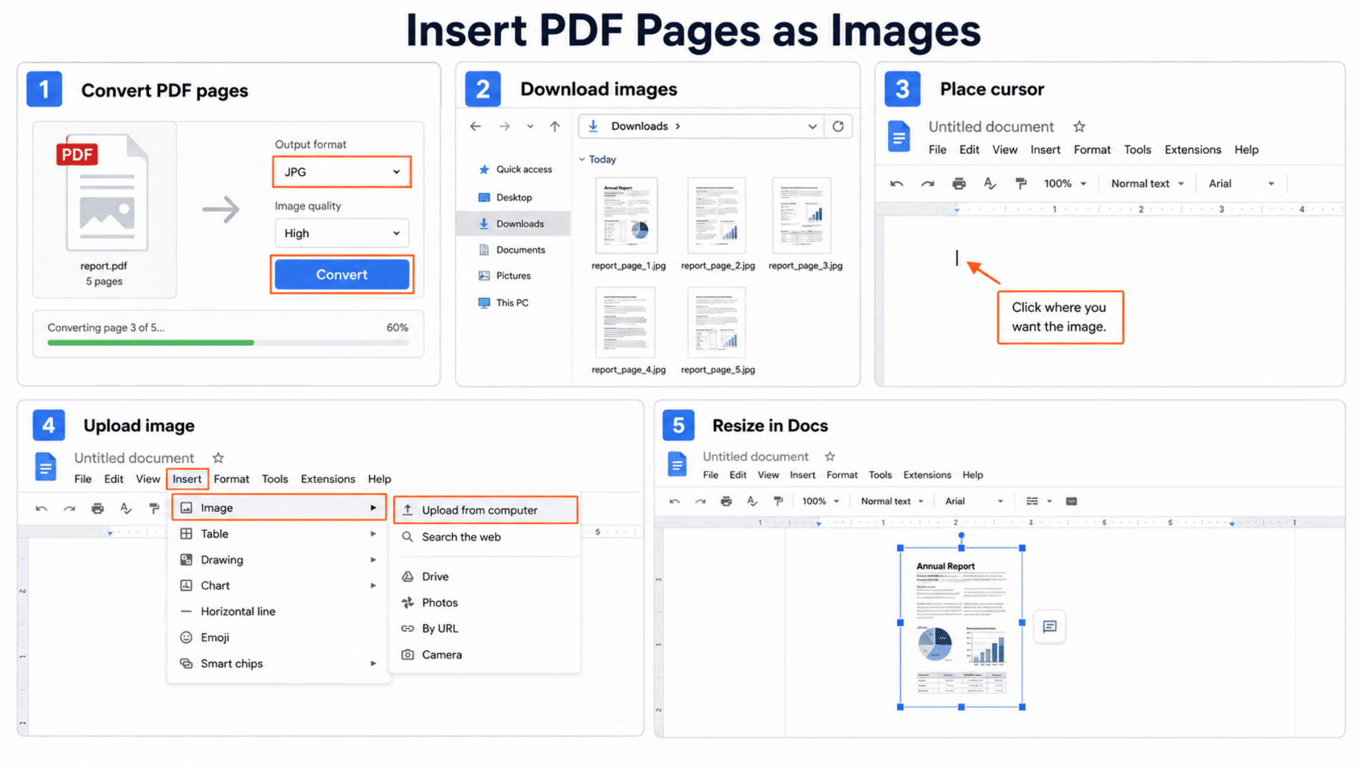This screenshot has height=766, width=1362.
Task: Choose Smart chips from Insert menu
Action: 279,663
